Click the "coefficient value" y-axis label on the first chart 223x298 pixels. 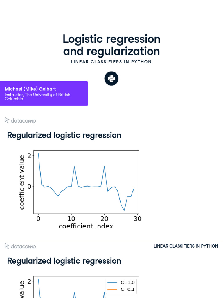point(22,182)
